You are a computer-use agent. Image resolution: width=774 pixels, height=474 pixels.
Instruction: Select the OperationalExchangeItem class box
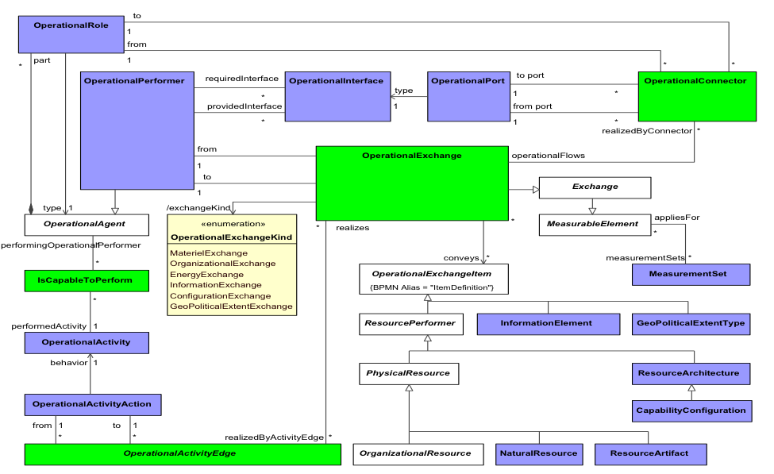click(x=433, y=279)
